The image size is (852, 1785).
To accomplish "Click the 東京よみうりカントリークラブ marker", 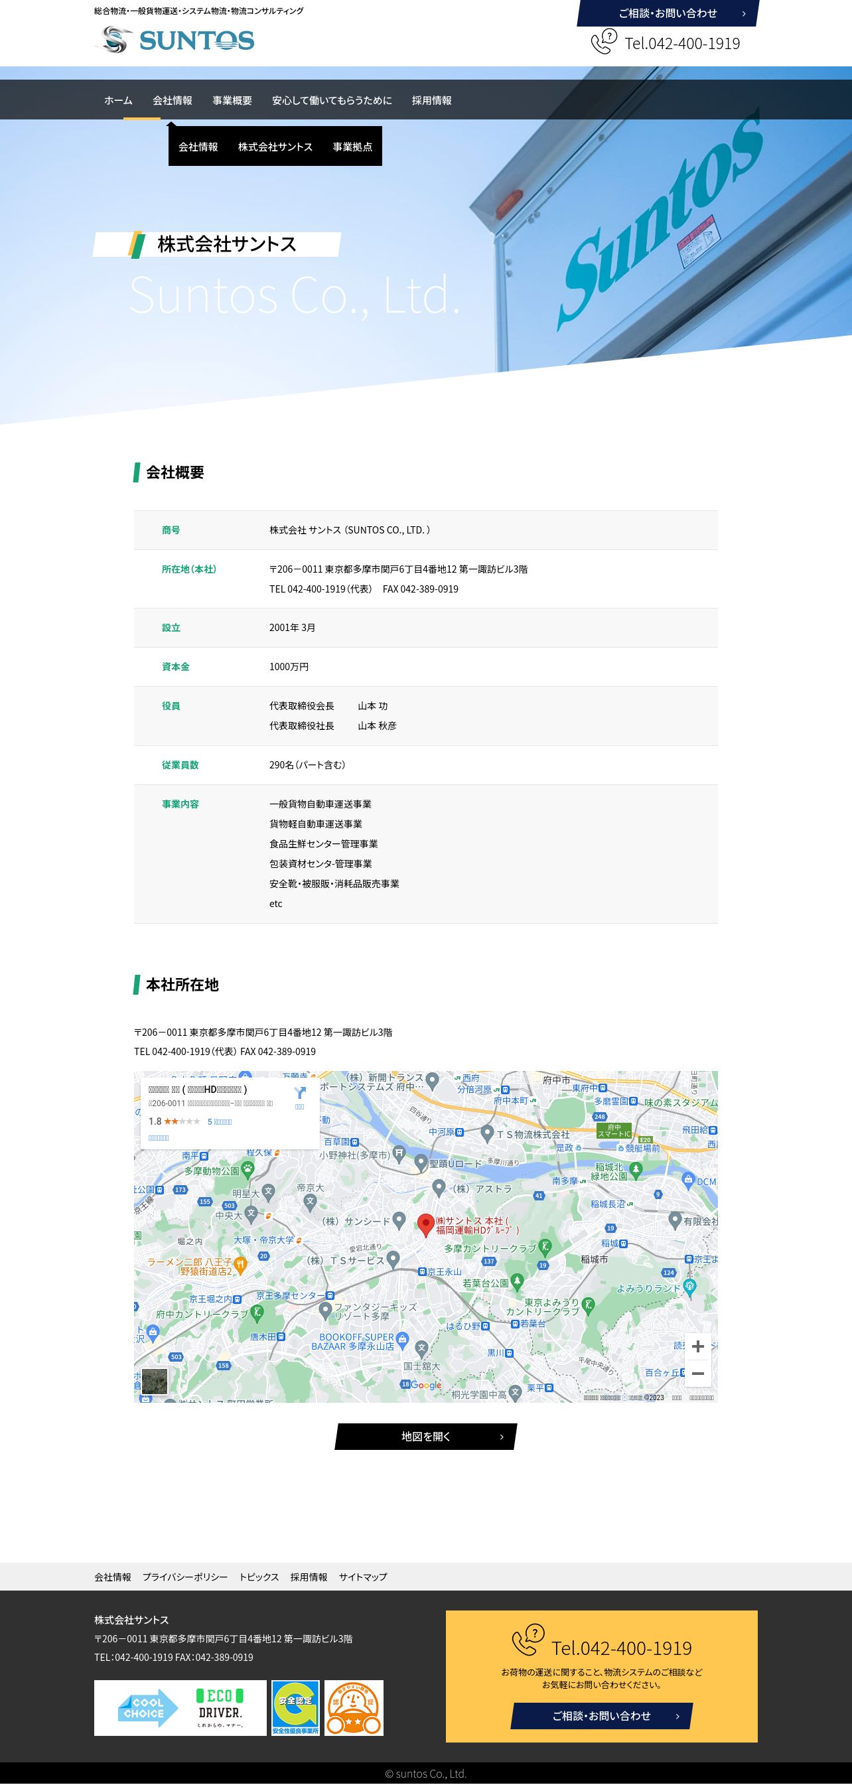I will (x=588, y=1306).
